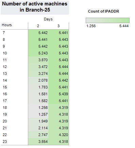
Task: Click the cell showing 5.243 at hour 10
Action: point(38,53)
